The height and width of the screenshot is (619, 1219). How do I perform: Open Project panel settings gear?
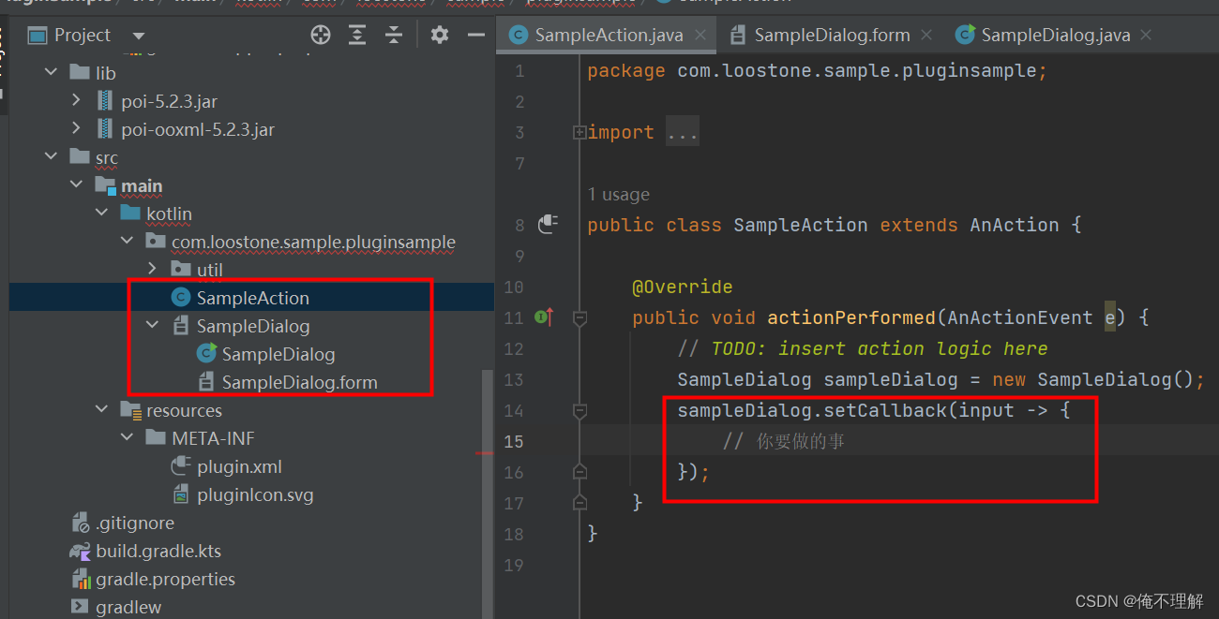(439, 36)
